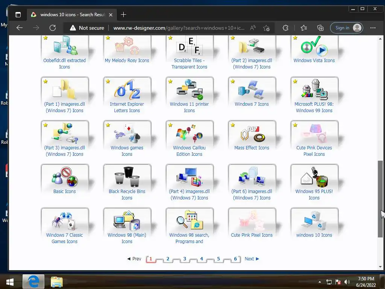
Task: Click the Prev pagination link
Action: tap(134, 259)
